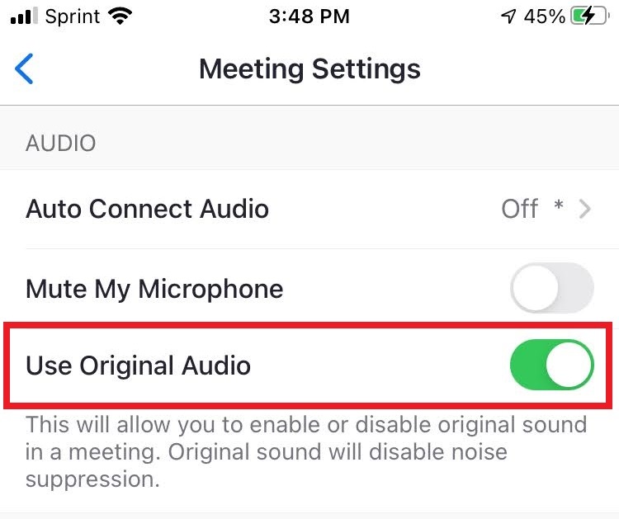Tap the location services arrow icon
Image resolution: width=619 pixels, height=519 pixels.
tap(508, 17)
